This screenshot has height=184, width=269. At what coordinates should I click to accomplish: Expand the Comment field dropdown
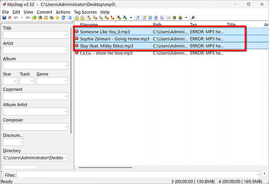click(65, 96)
